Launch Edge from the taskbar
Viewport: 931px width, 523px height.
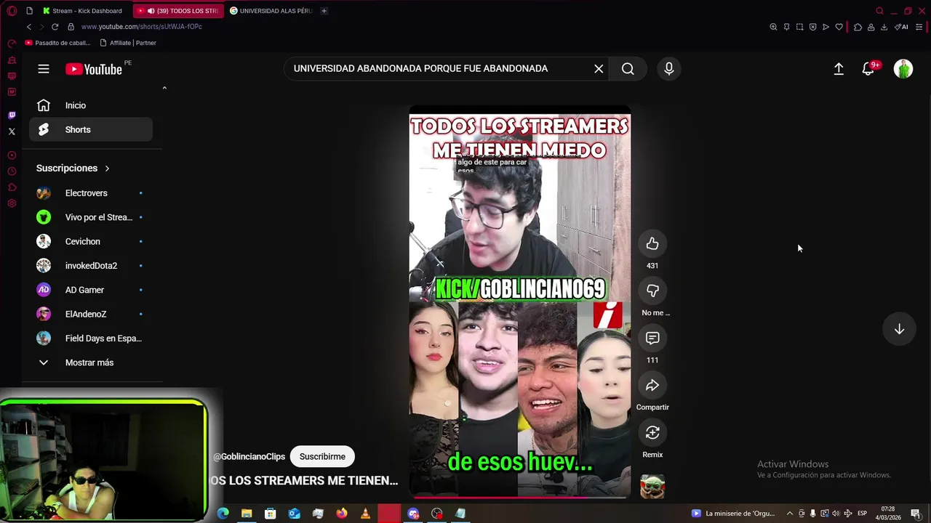223,514
